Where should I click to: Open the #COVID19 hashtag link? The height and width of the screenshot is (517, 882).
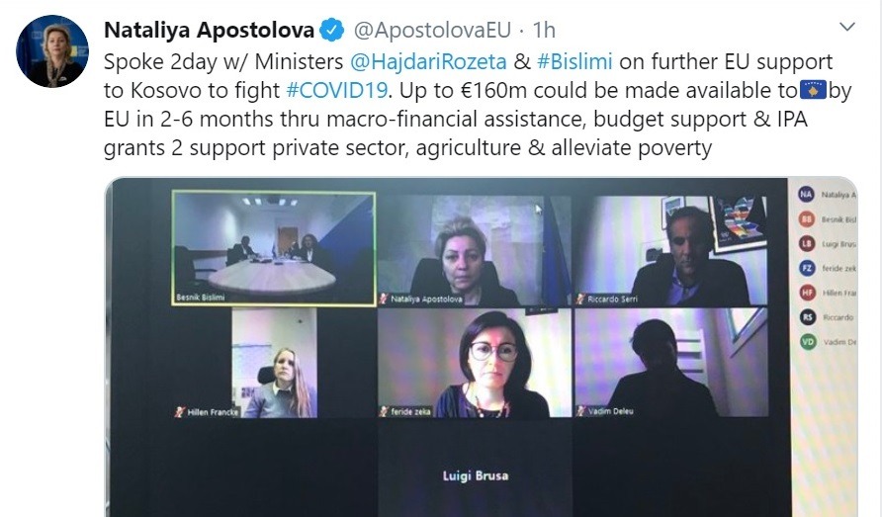click(337, 90)
